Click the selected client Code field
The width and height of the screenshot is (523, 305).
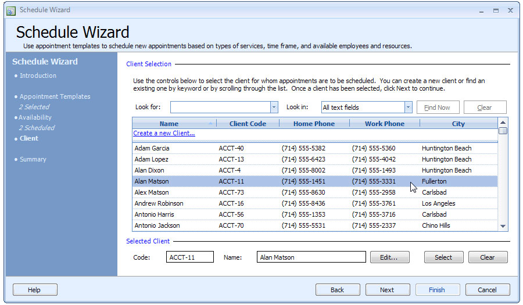coord(190,257)
